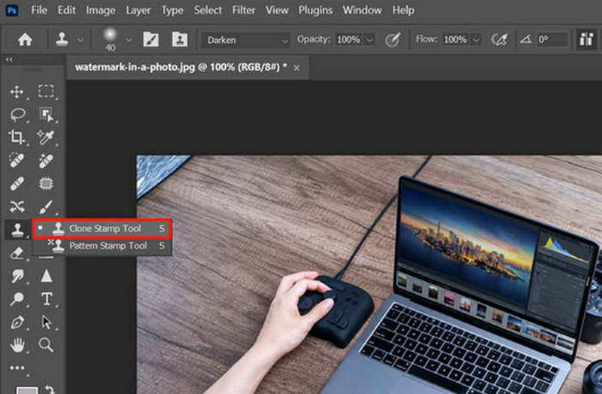Viewport: 602px width, 394px height.
Task: Choose Pattern Stamp Tool from flyout
Action: pyautogui.click(x=102, y=246)
